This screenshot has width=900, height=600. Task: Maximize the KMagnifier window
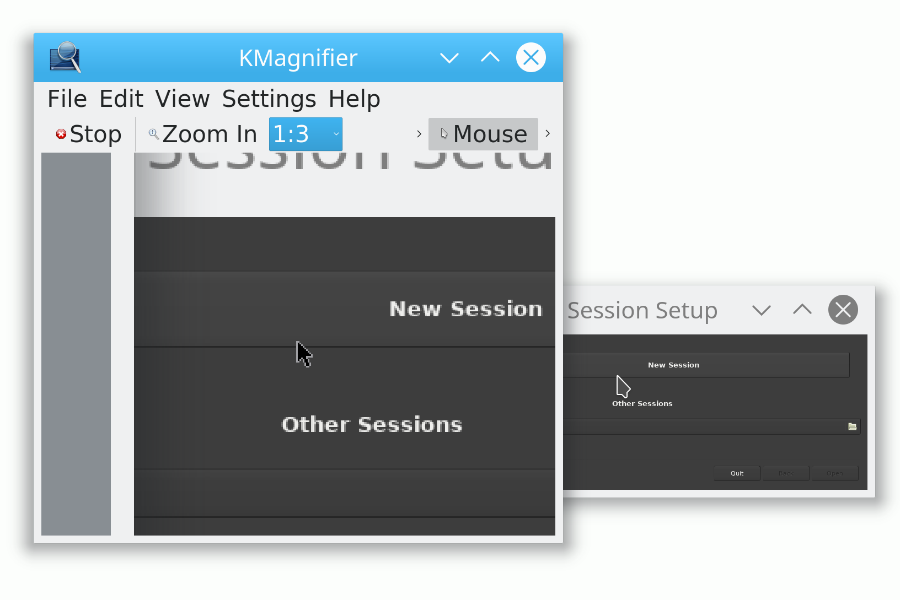tap(490, 57)
